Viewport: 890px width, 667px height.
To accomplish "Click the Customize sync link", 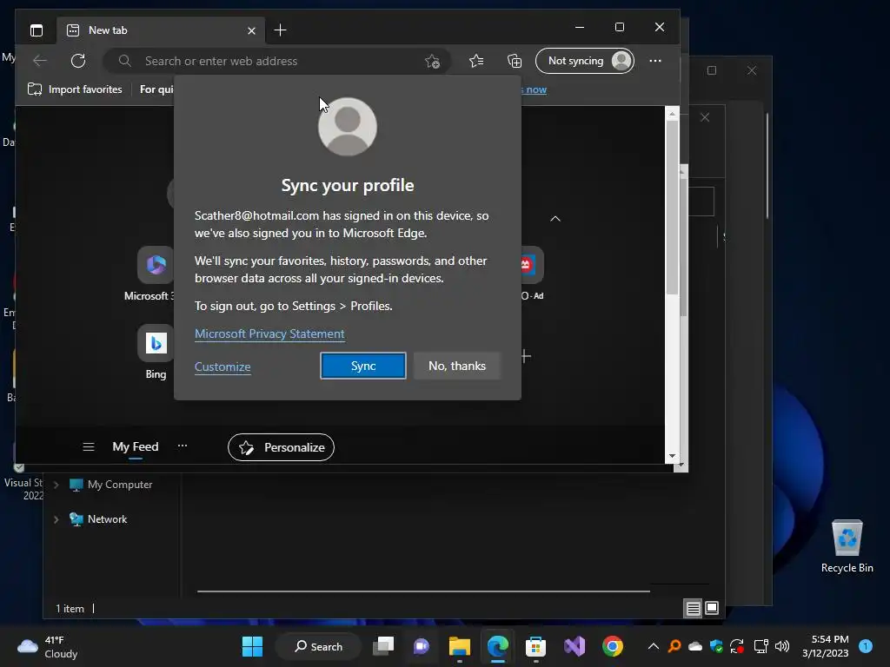I will tap(222, 367).
